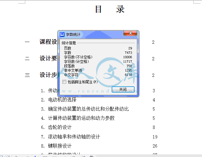Click the 齿轮的设计 contents entry
Image resolution: width=202 pixels, height=157 pixels.
coord(60,127)
